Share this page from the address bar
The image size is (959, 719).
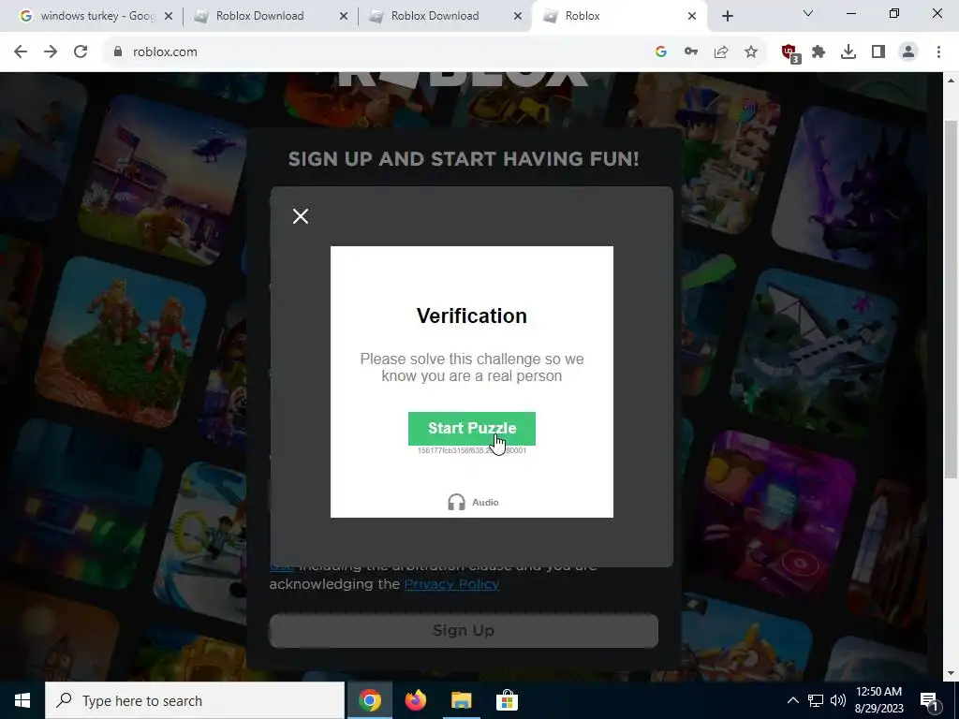tap(721, 52)
